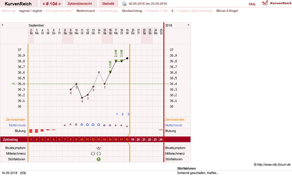Image resolution: width=292 pixels, height=180 pixels.
Task: Click Muttermund symbol on cycle day 18
Action: (127, 126)
